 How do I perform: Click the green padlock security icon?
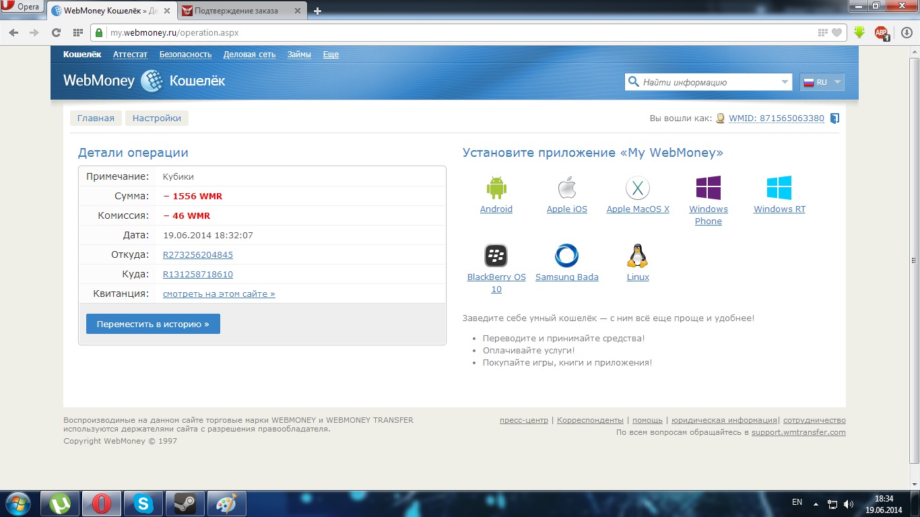(99, 32)
